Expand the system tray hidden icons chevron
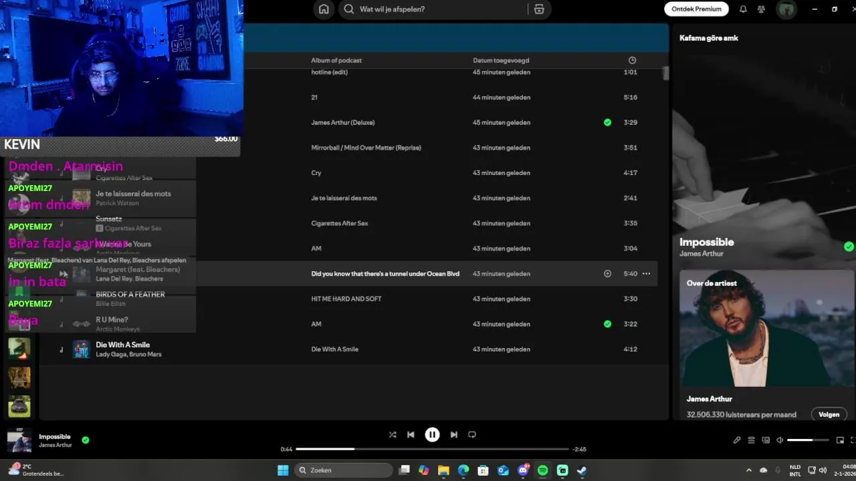Viewport: 856px width, 481px height. pyautogui.click(x=749, y=470)
